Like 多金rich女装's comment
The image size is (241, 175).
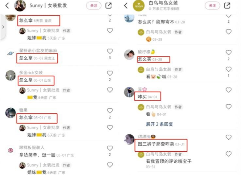110,73
